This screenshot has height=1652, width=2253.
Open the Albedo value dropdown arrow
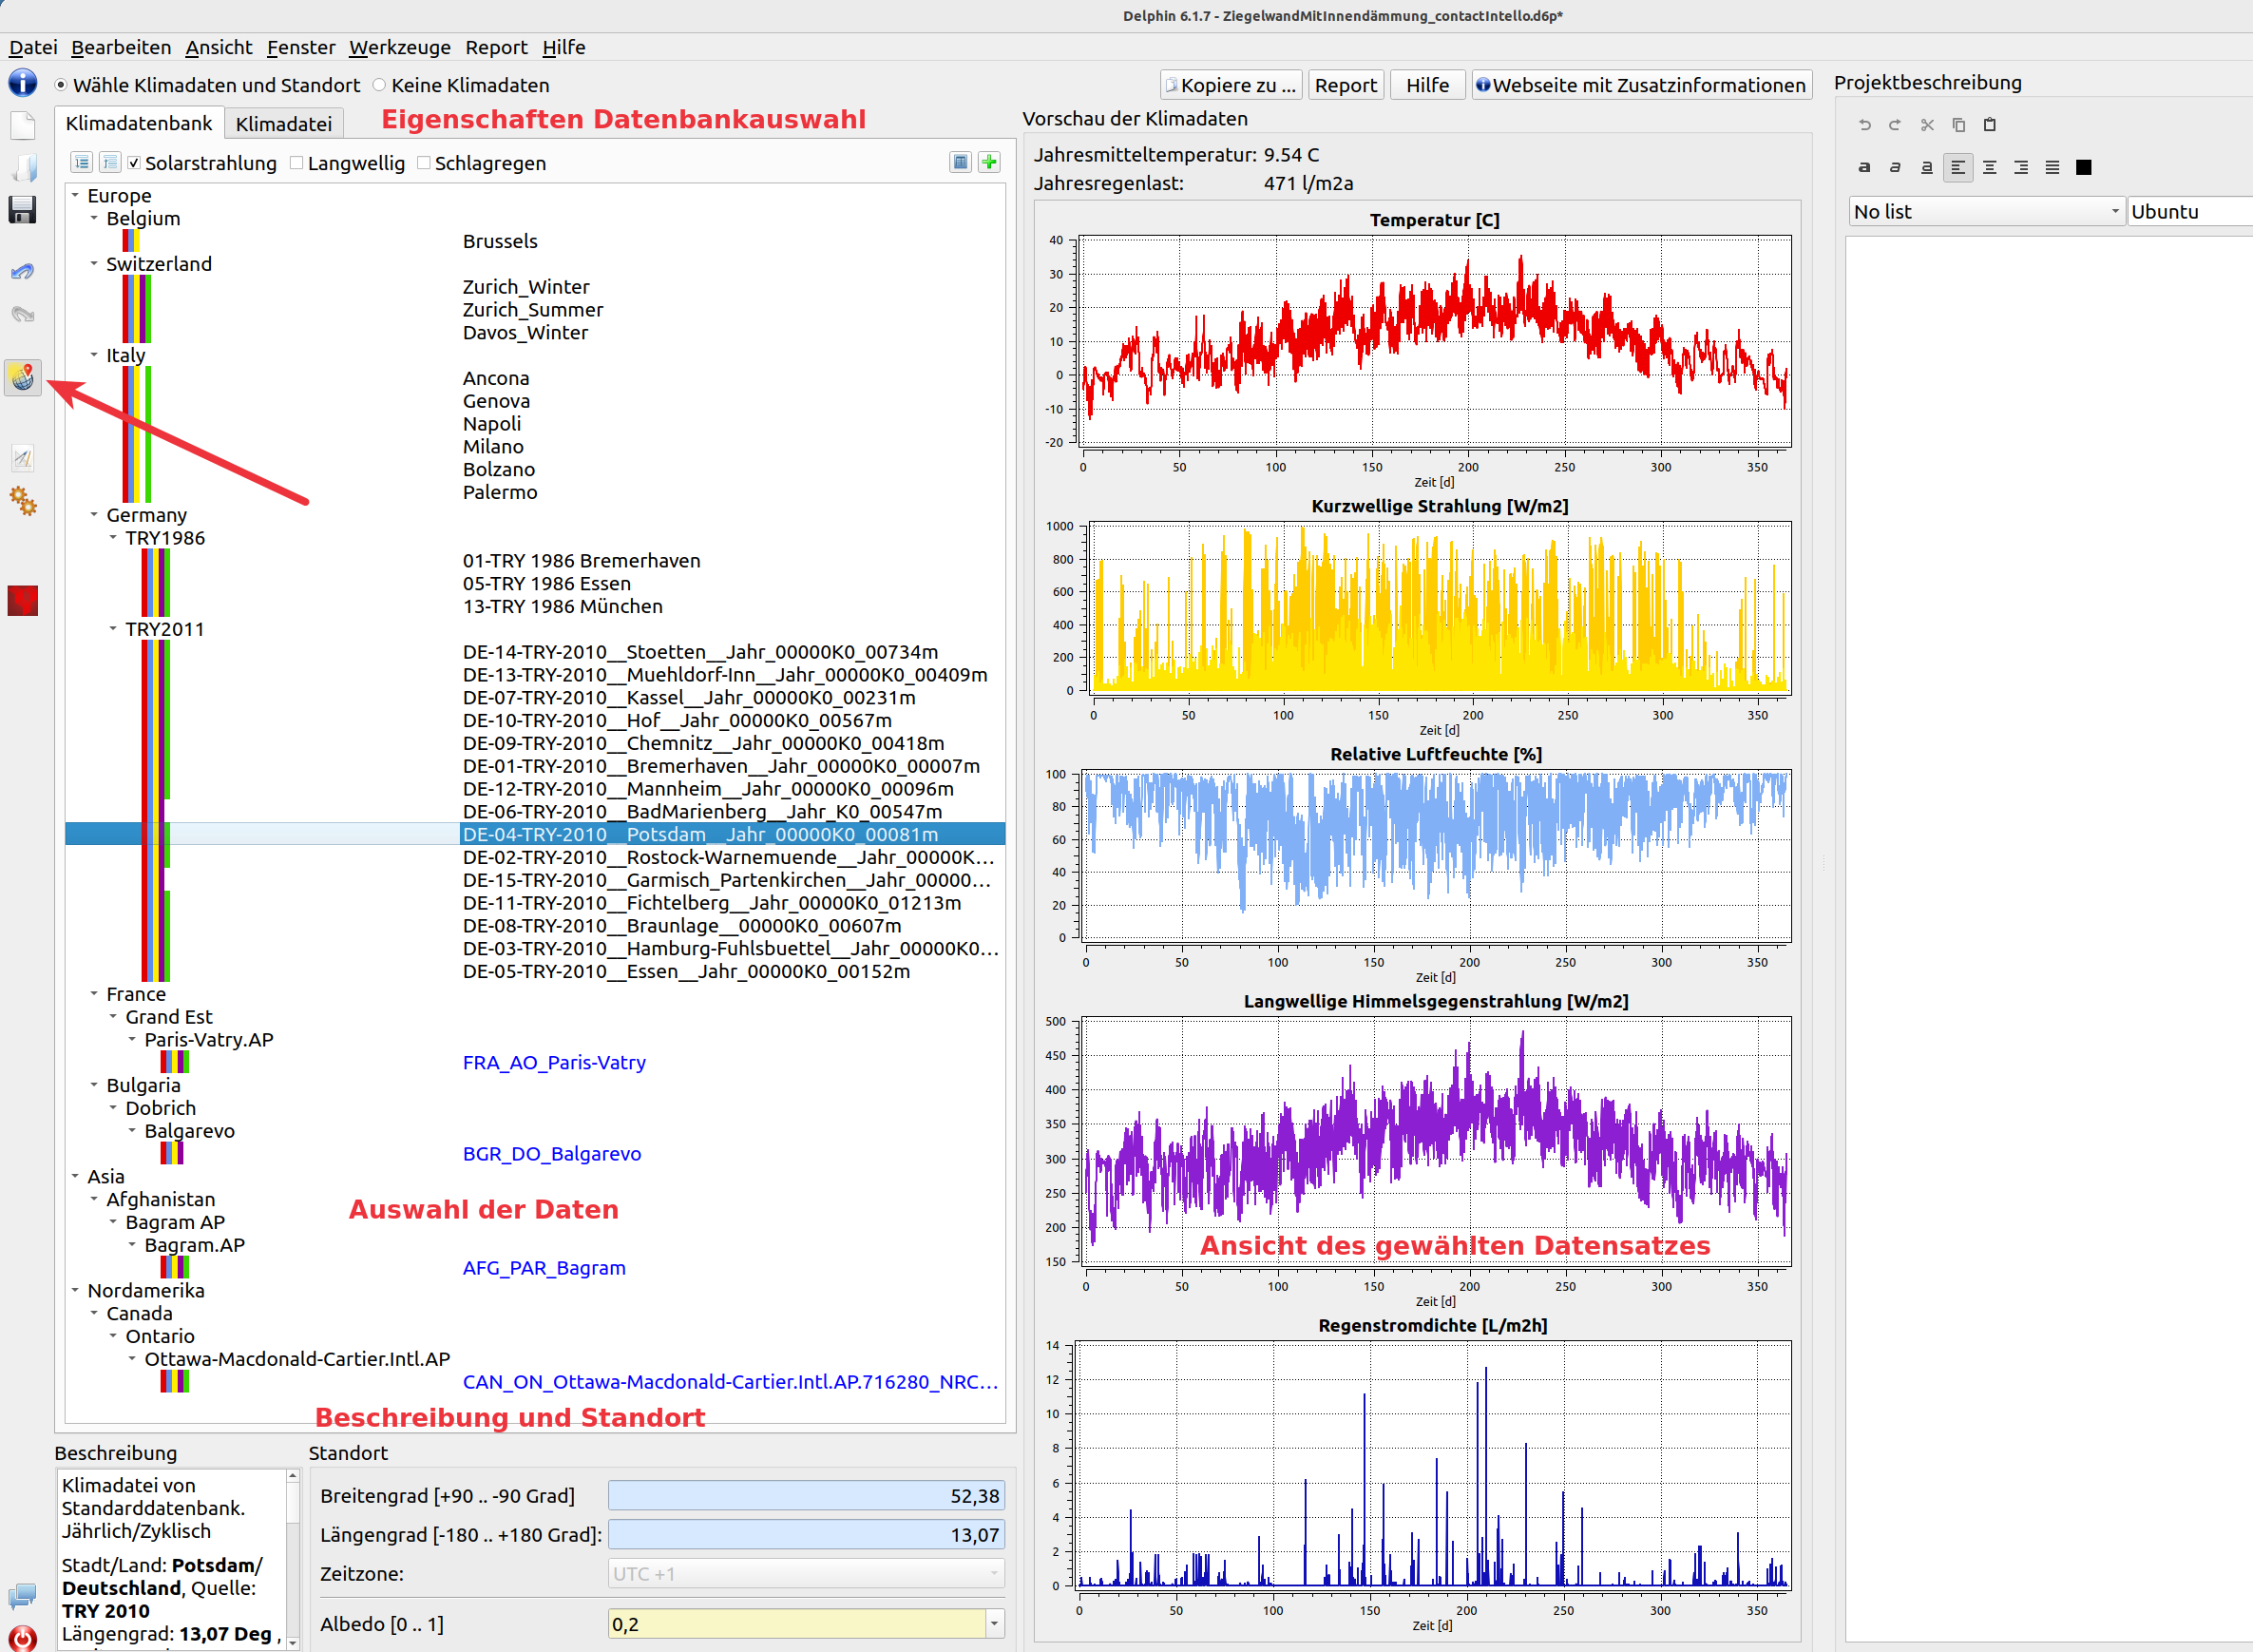pyautogui.click(x=995, y=1624)
